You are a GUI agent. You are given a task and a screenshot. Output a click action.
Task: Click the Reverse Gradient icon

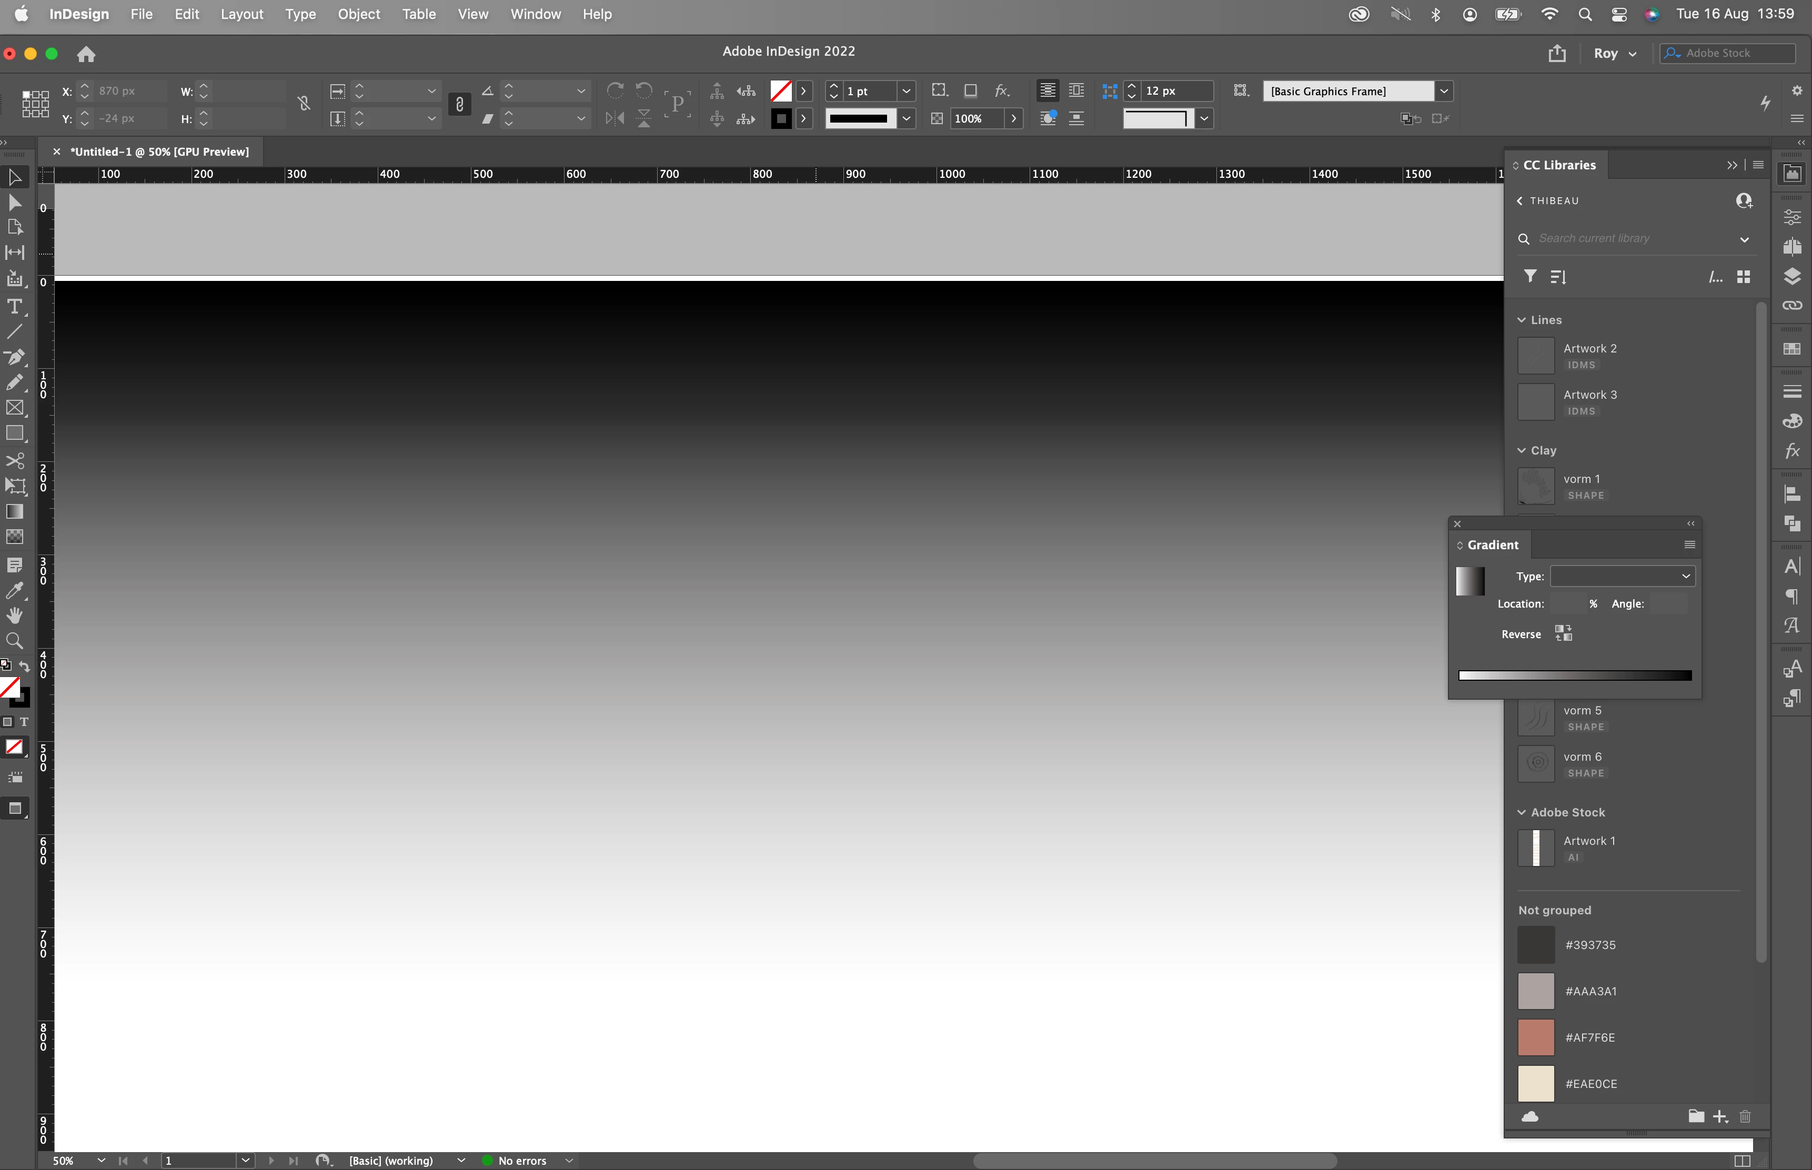point(1563,633)
